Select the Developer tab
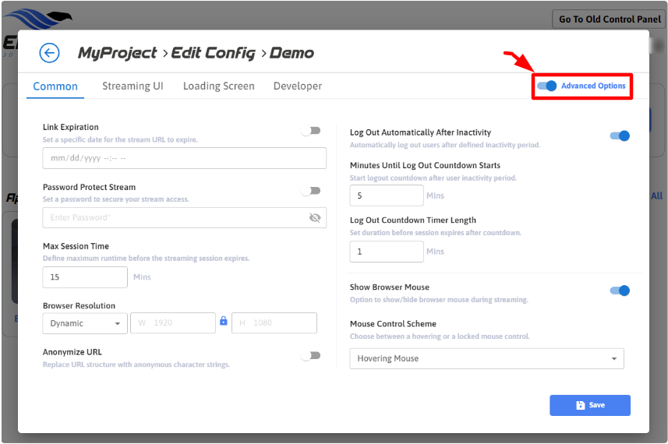Screen dimensions: 668x444 (x=297, y=86)
